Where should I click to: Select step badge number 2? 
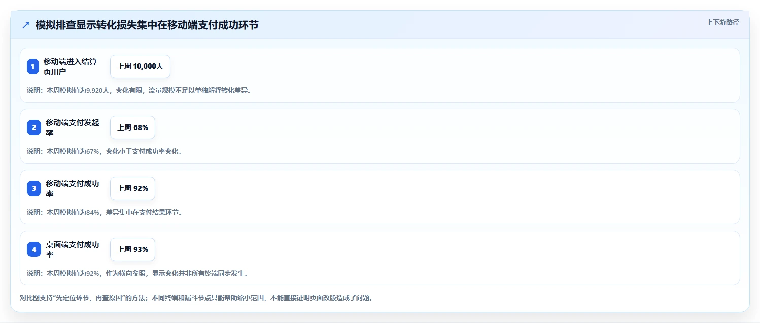tap(34, 127)
